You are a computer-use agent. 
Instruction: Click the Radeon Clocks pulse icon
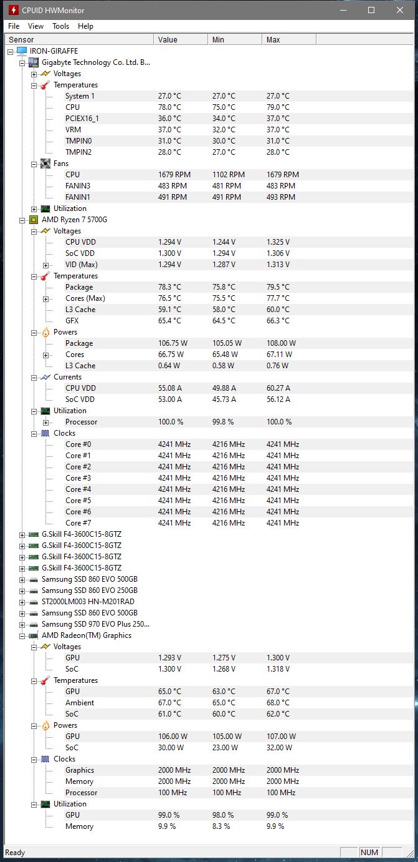(45, 759)
